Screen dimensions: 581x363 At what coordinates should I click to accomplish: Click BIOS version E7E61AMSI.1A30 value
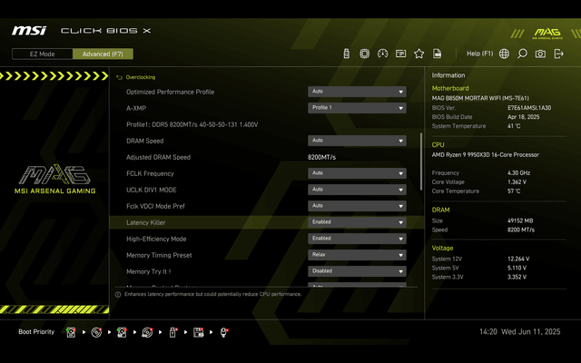pyautogui.click(x=529, y=108)
